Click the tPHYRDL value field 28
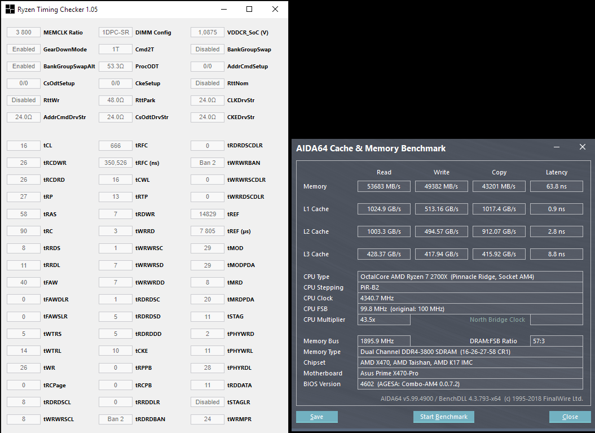 click(x=207, y=368)
